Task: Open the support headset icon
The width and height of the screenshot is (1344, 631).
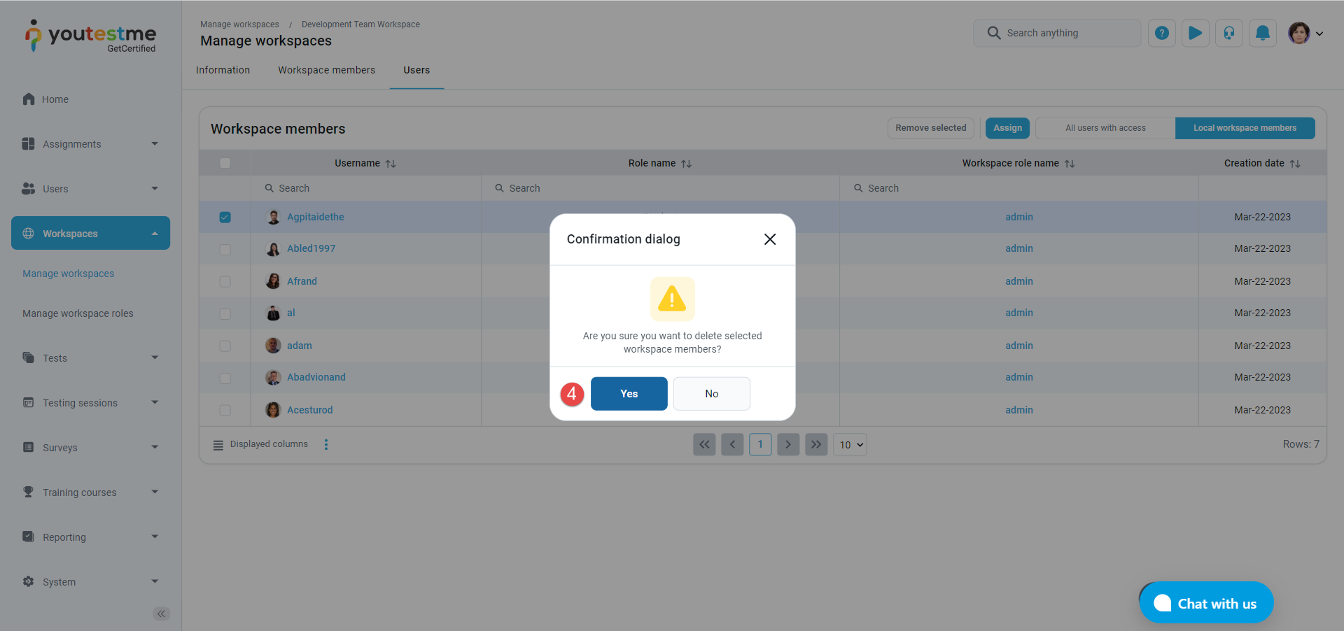Action: (x=1229, y=33)
